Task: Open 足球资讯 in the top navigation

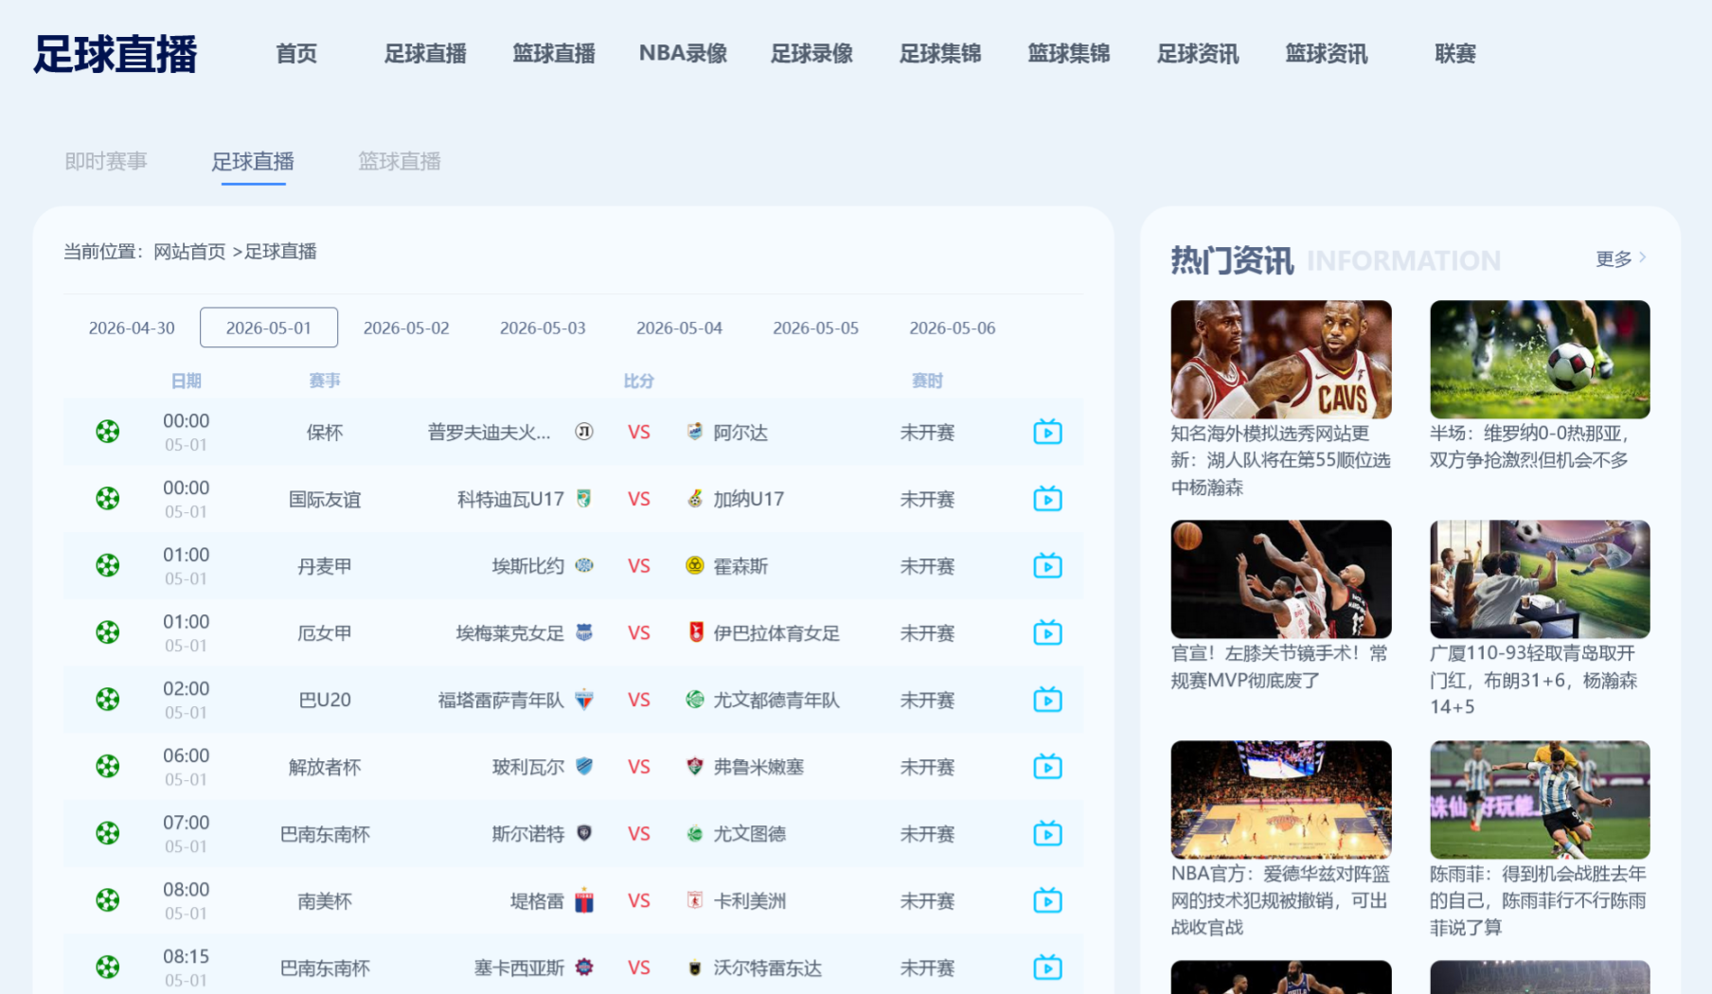Action: (1198, 54)
